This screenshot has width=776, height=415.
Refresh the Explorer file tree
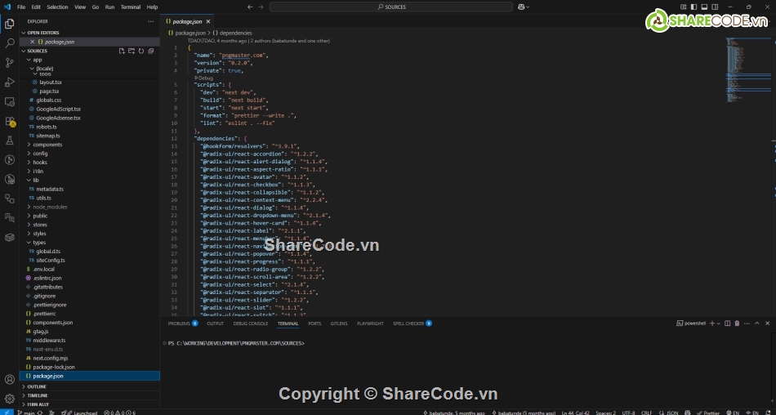[141, 51]
